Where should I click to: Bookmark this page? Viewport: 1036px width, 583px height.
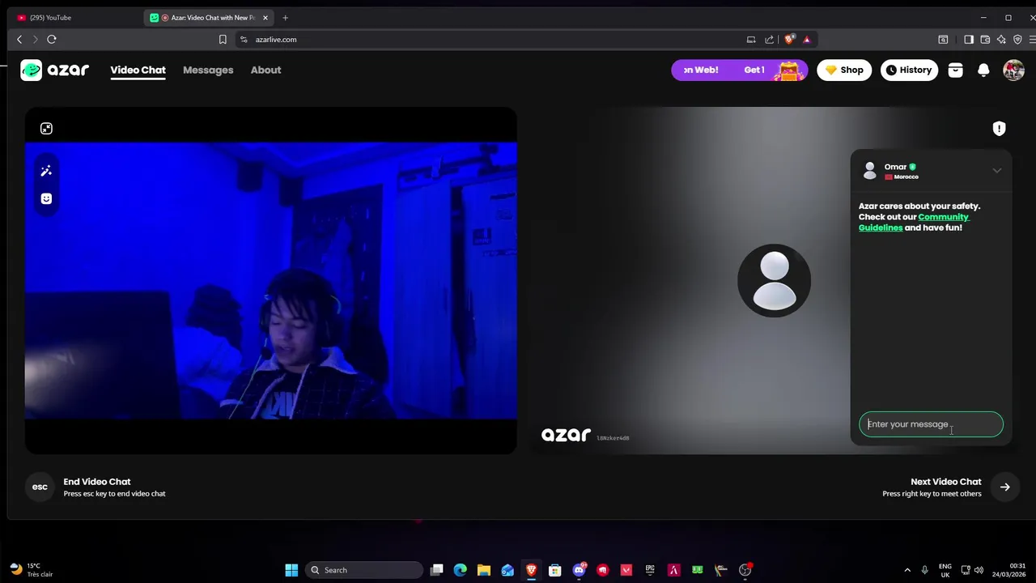click(x=223, y=39)
